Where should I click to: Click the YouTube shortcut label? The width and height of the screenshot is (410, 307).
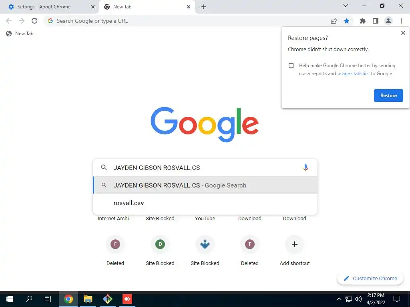click(205, 219)
